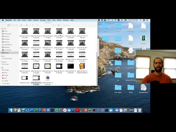Select iCloud Drive in the sidebar
176x132 pixels.
point(8,59)
